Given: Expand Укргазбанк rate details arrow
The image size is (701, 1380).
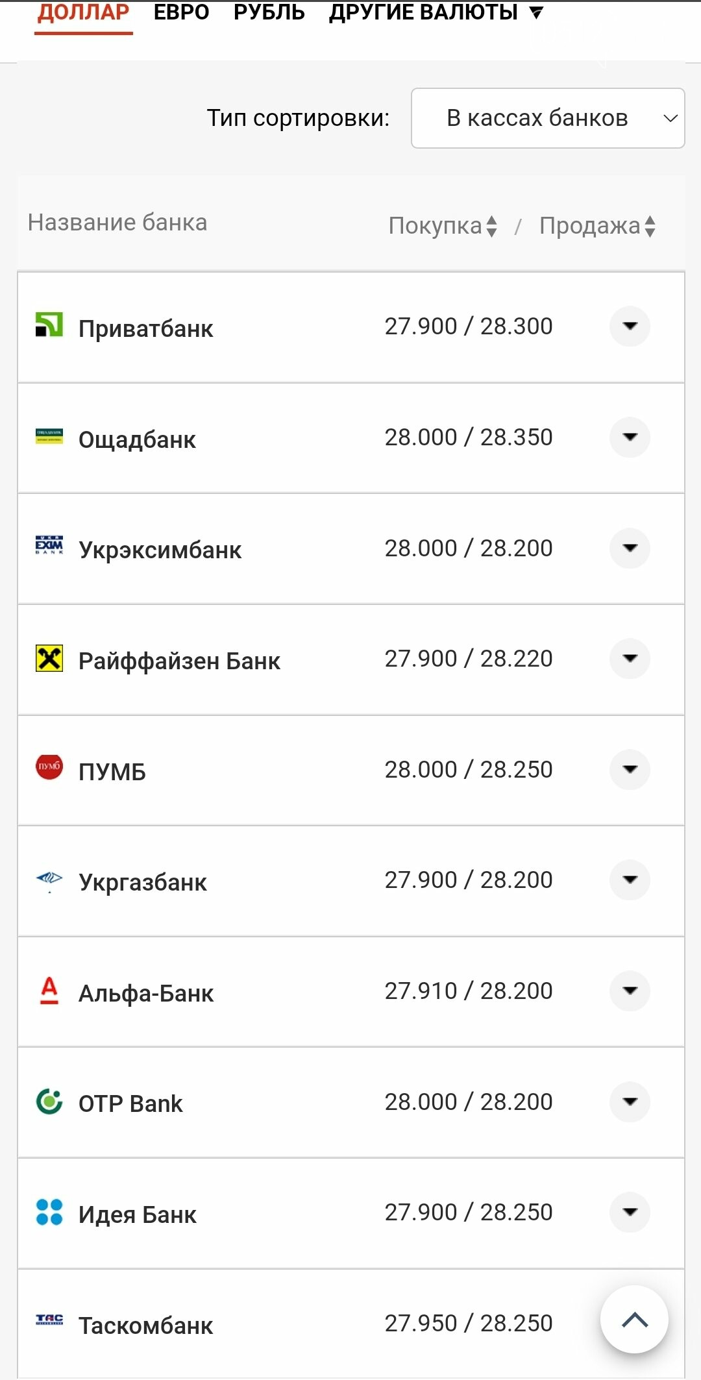Looking at the screenshot, I should click(630, 880).
